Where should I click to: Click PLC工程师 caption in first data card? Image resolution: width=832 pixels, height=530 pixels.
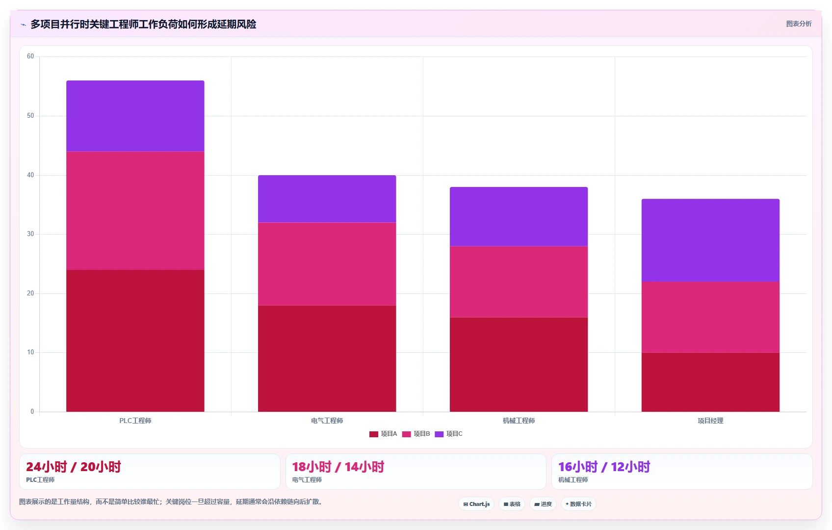click(40, 480)
